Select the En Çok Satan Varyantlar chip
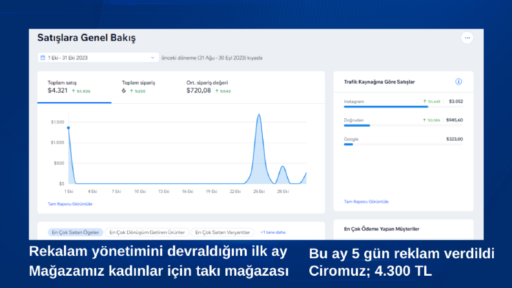 [x=222, y=232]
